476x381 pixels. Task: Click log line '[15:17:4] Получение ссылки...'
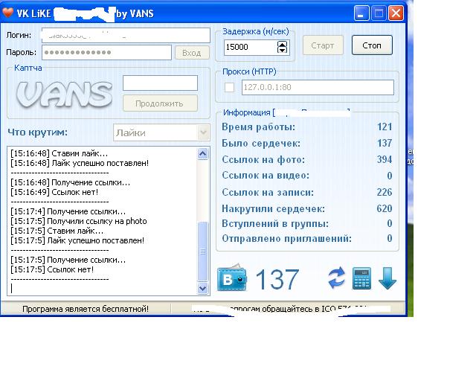pyautogui.click(x=68, y=211)
